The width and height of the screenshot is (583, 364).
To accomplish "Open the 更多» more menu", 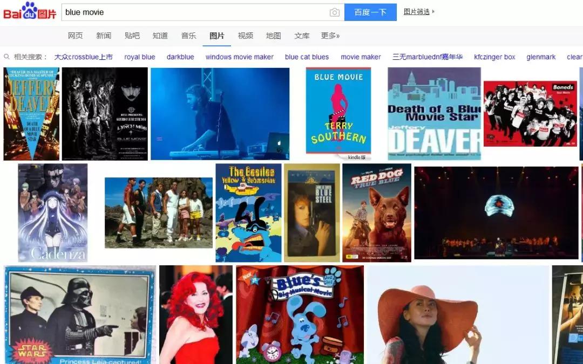I will tap(330, 36).
